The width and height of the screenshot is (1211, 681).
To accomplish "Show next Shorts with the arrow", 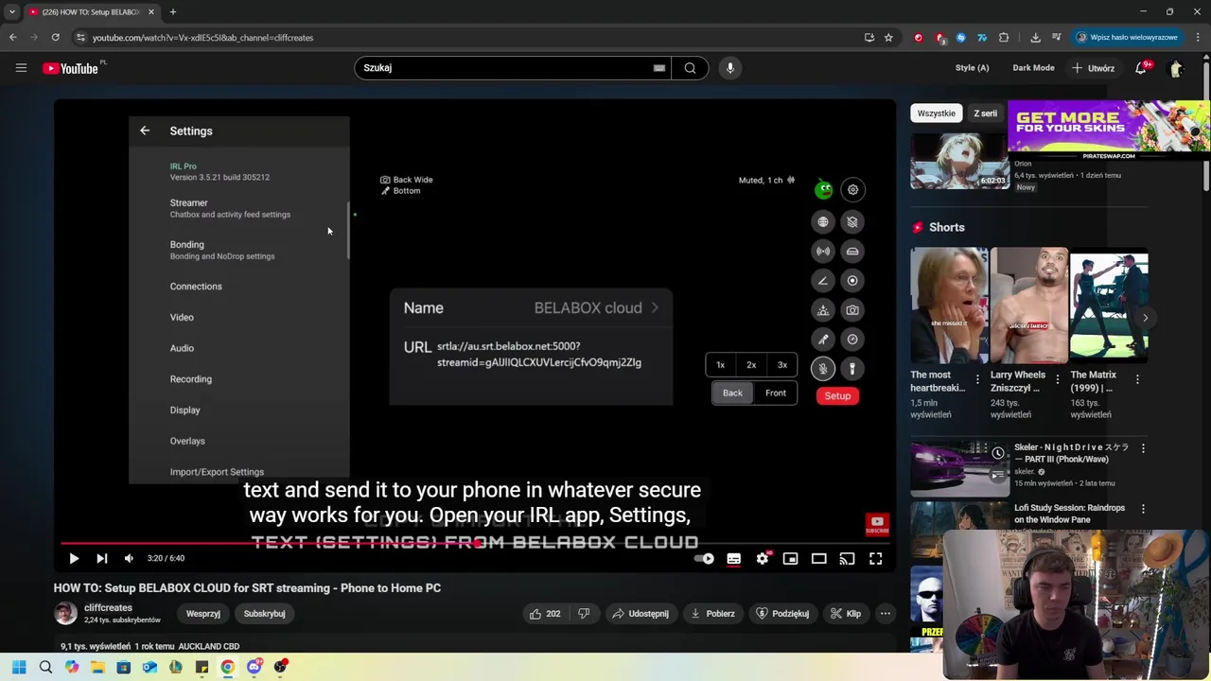I will click(x=1145, y=318).
